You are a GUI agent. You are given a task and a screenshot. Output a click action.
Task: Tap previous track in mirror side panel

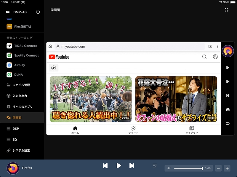click(228, 95)
